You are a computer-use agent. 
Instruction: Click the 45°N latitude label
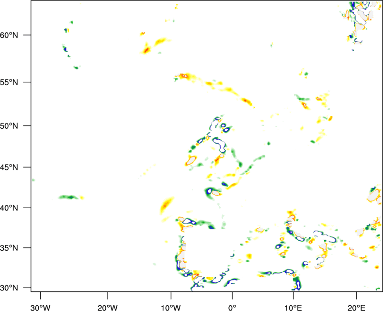(9, 167)
